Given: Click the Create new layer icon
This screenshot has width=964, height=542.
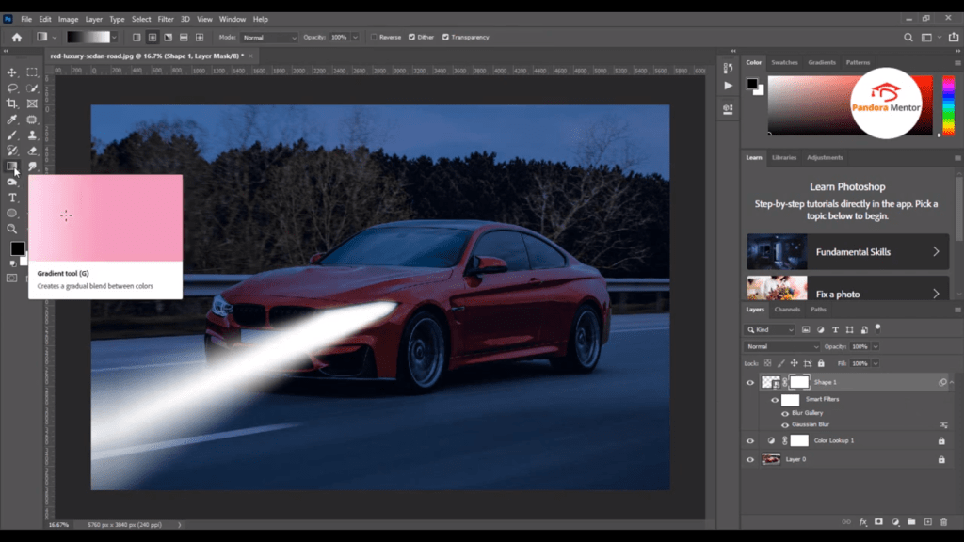Looking at the screenshot, I should [927, 521].
